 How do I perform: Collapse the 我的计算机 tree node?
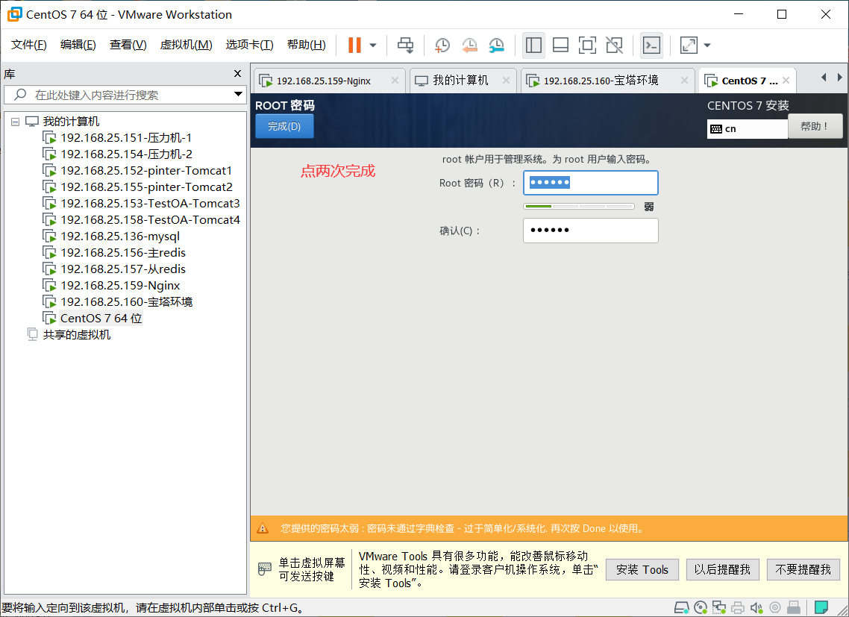[15, 122]
